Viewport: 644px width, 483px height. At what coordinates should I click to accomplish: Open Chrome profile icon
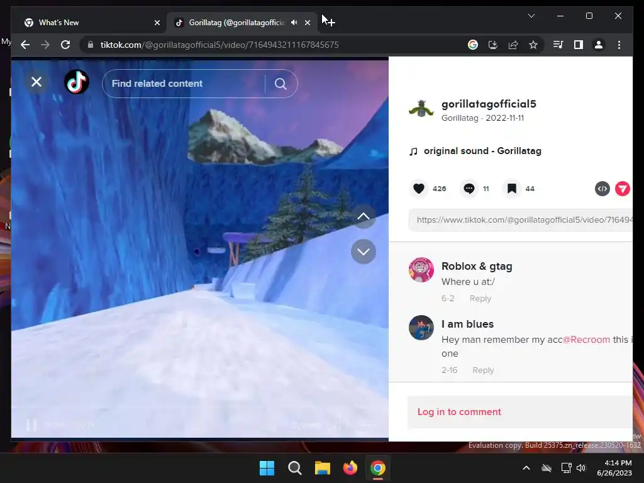tap(599, 45)
